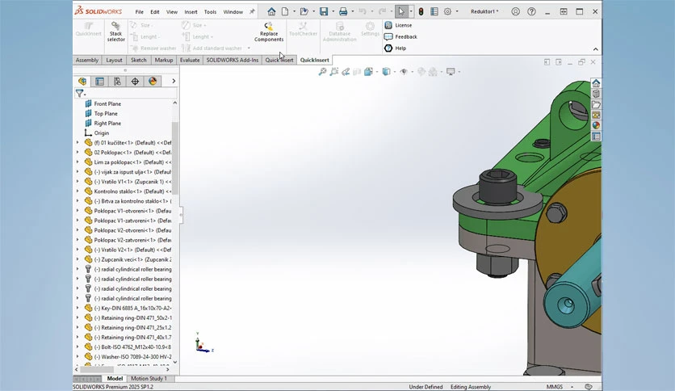Expand the 02 Poklopac<1> component
The width and height of the screenshot is (675, 391).
[x=78, y=153]
